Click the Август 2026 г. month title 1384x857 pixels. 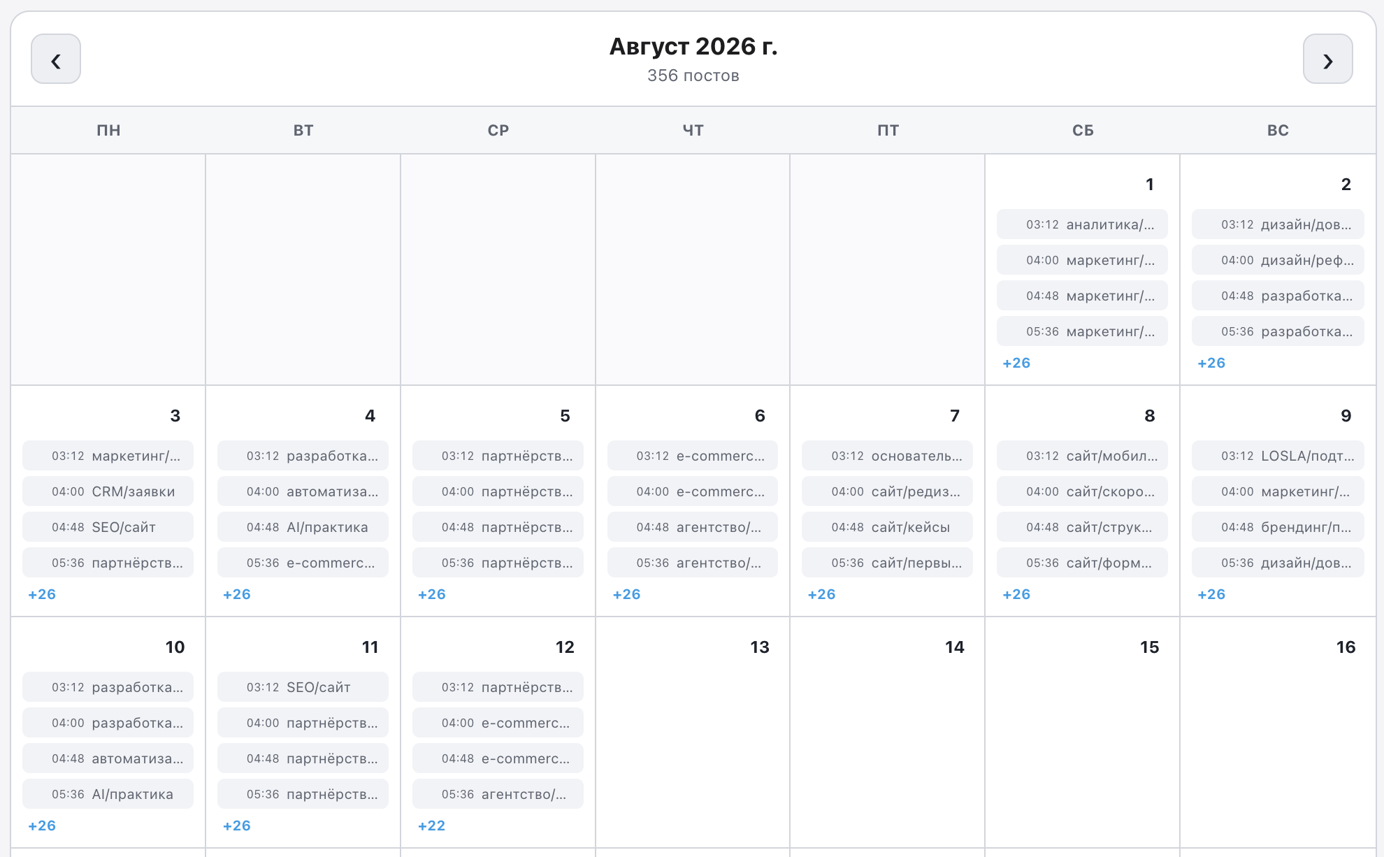coord(693,46)
